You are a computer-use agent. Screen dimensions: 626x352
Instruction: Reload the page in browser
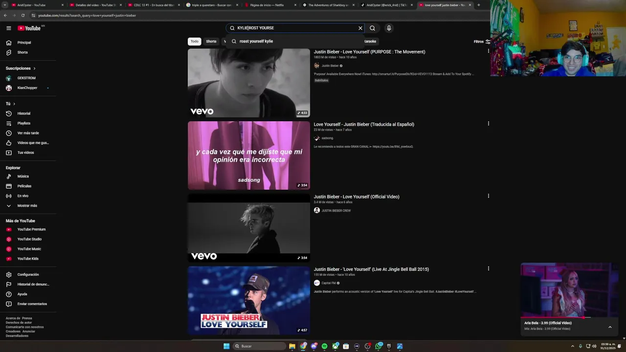point(22,16)
